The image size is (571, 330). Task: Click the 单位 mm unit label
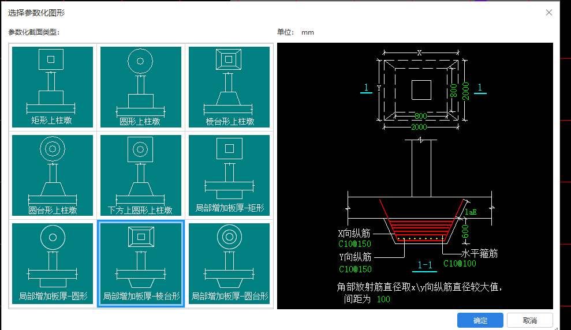tap(296, 32)
